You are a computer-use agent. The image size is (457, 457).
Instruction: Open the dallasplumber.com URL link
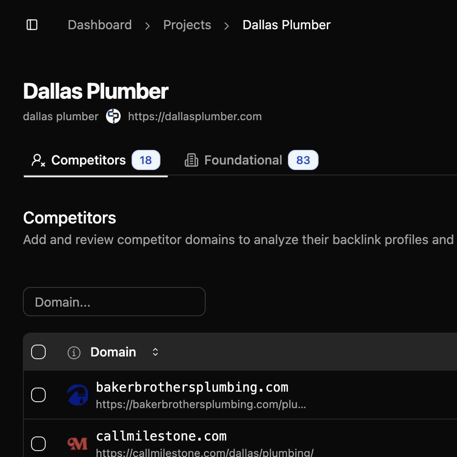pyautogui.click(x=195, y=117)
